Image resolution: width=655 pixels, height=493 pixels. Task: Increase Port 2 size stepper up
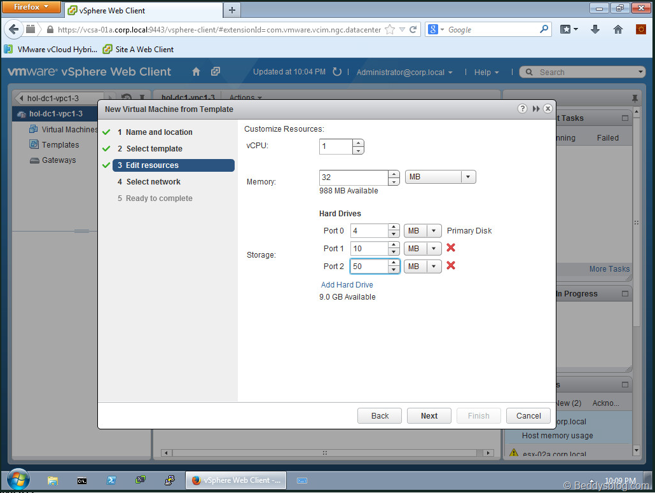[x=394, y=263]
